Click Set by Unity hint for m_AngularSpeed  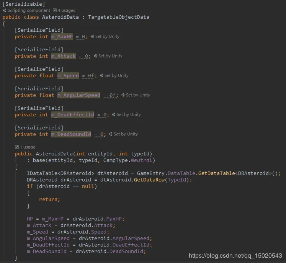pos(138,95)
